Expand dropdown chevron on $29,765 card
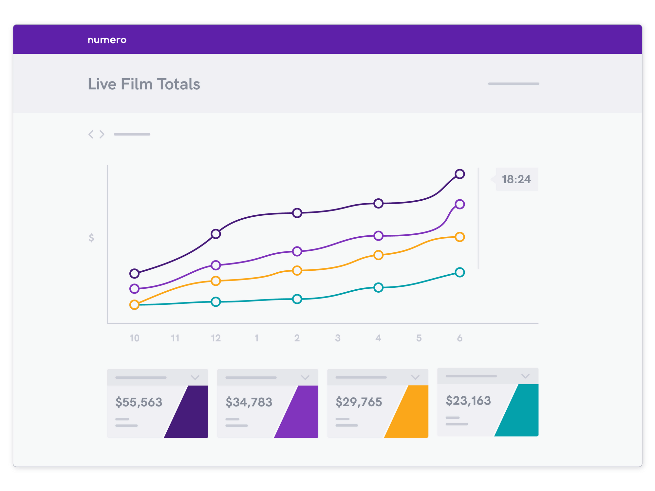This screenshot has height=491, width=655. (x=415, y=377)
